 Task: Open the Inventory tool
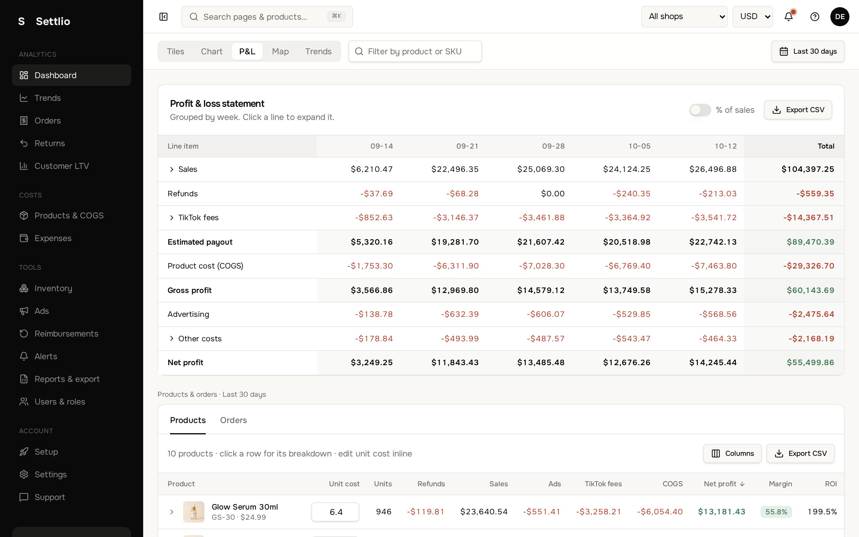pyautogui.click(x=71, y=288)
